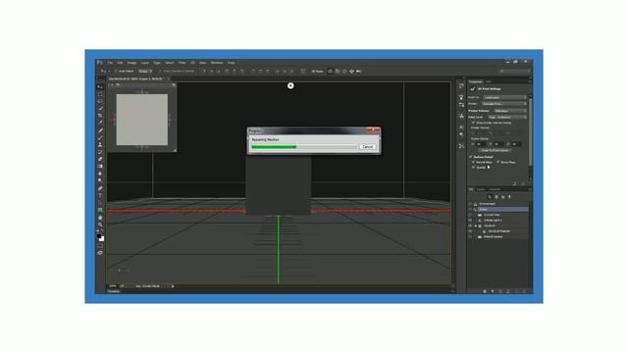628x353 pixels.
Task: Open the Edit menu
Action: click(x=120, y=63)
